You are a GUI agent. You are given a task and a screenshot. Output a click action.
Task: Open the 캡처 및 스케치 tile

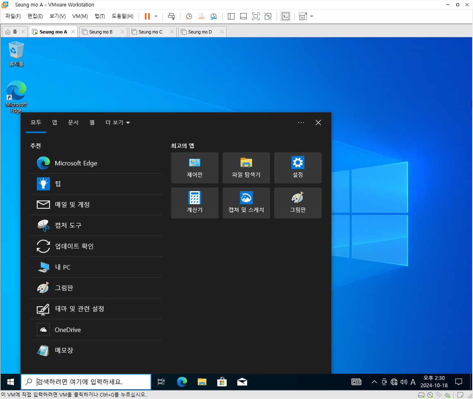tap(246, 203)
